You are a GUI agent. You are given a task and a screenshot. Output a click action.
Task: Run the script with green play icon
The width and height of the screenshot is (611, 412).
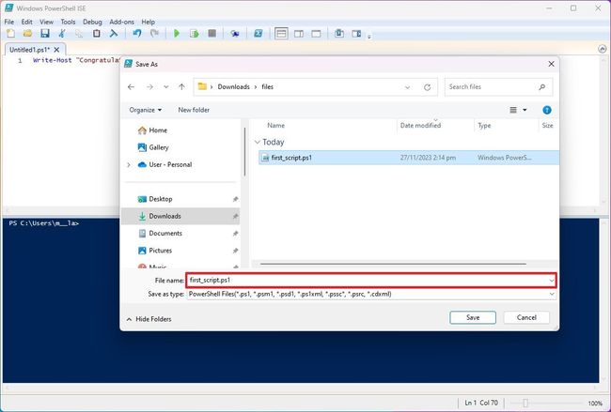click(x=177, y=34)
